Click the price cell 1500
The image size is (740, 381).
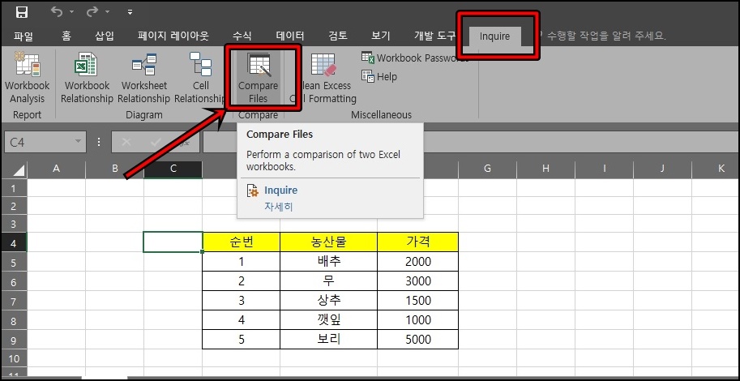417,300
